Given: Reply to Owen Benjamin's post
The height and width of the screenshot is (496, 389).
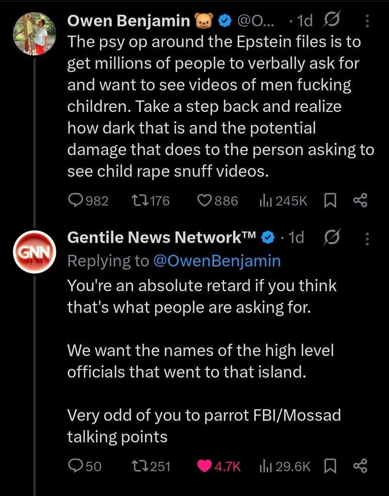Looking at the screenshot, I should pyautogui.click(x=75, y=201).
